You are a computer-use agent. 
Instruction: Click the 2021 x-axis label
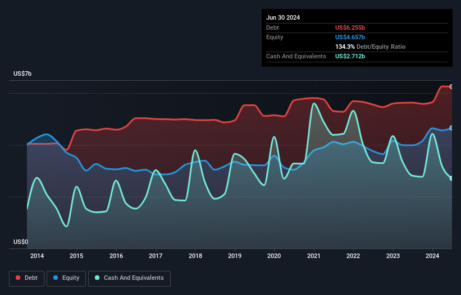[x=314, y=256]
